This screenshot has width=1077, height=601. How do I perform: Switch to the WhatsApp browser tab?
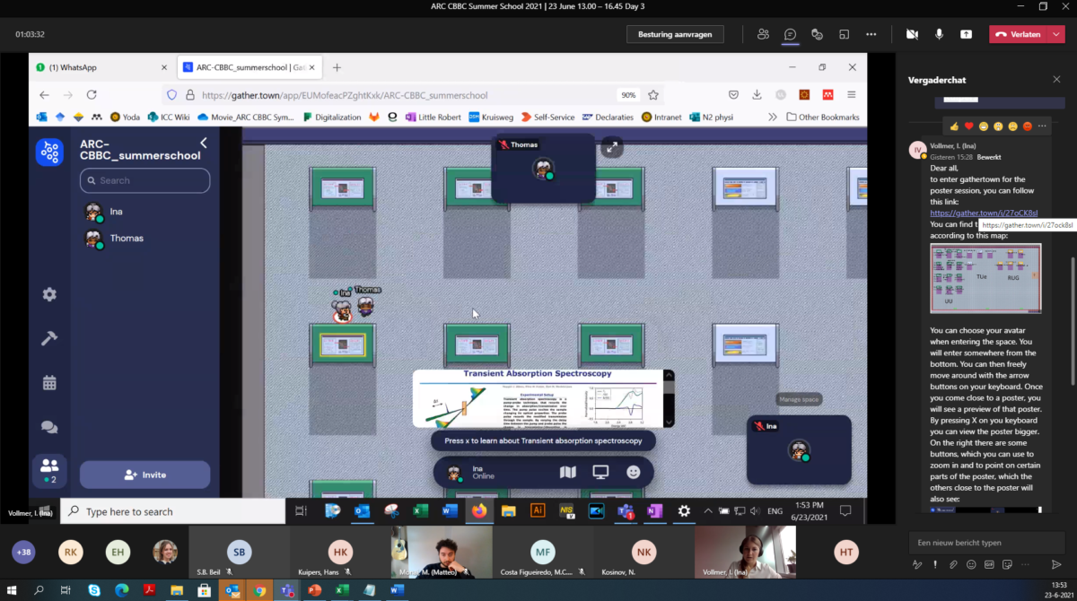coord(101,67)
